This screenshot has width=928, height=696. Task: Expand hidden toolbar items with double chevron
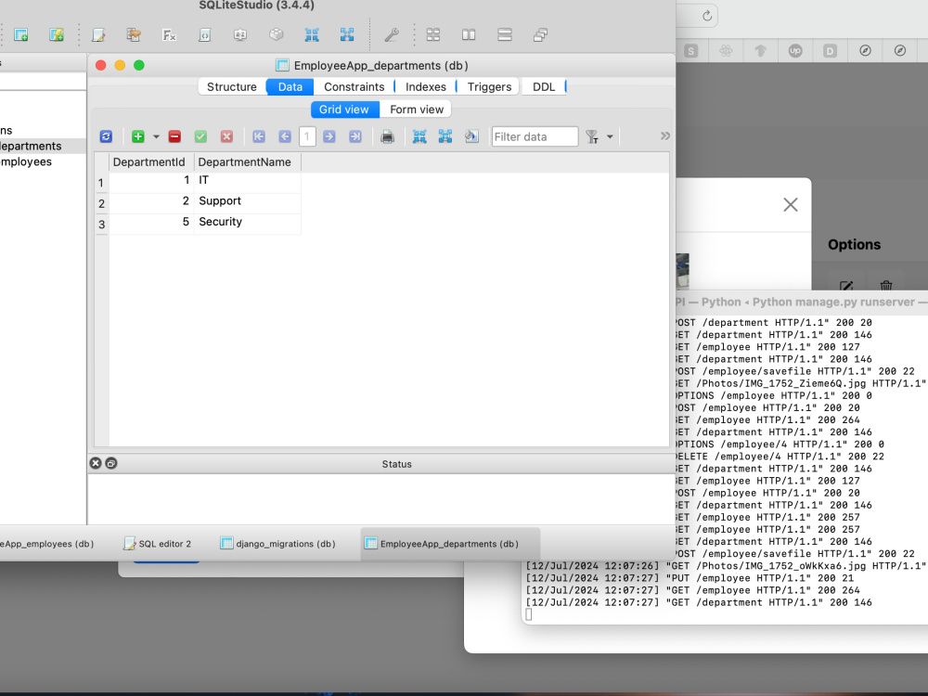665,135
